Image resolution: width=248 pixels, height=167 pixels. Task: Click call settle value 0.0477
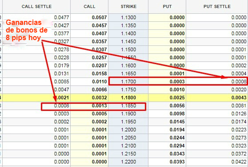tap(61, 17)
